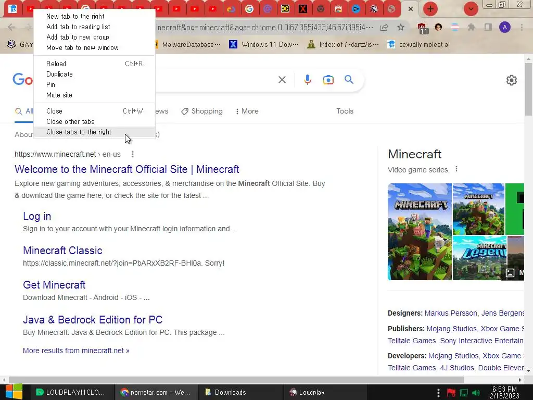Choose Add tab to new group
The image size is (533, 400).
coord(94,37)
